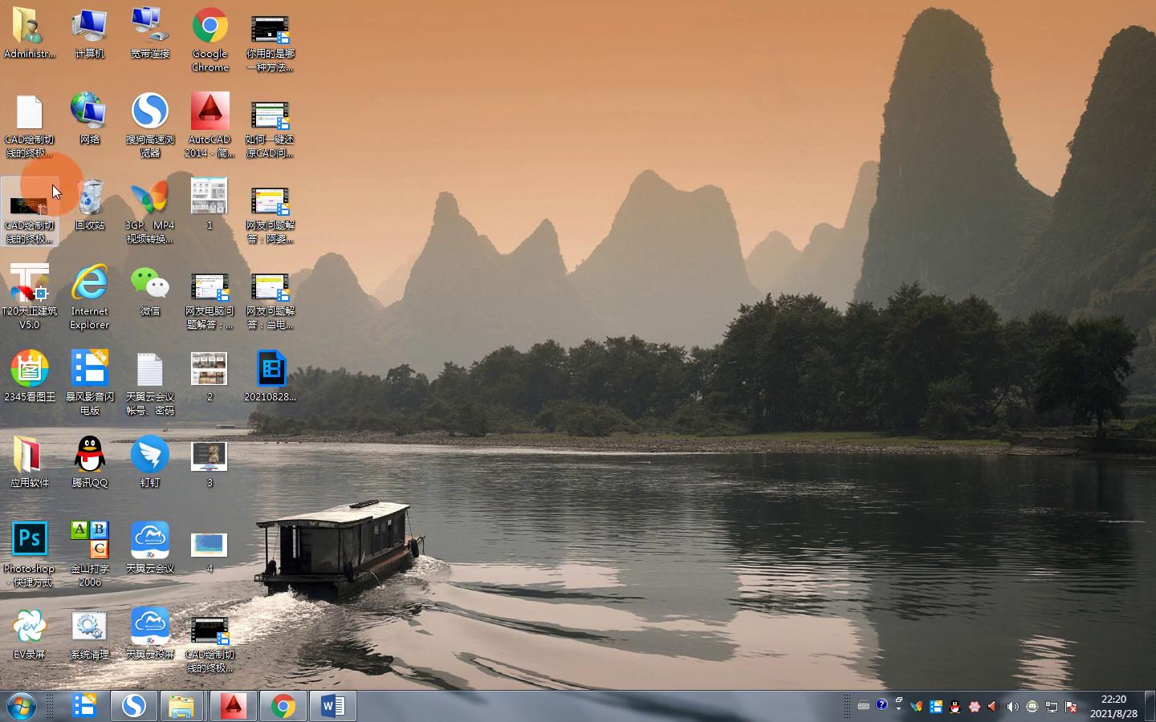Open the EV录屏 screen recorder
Screen dimensions: 1156x722
pos(30,626)
